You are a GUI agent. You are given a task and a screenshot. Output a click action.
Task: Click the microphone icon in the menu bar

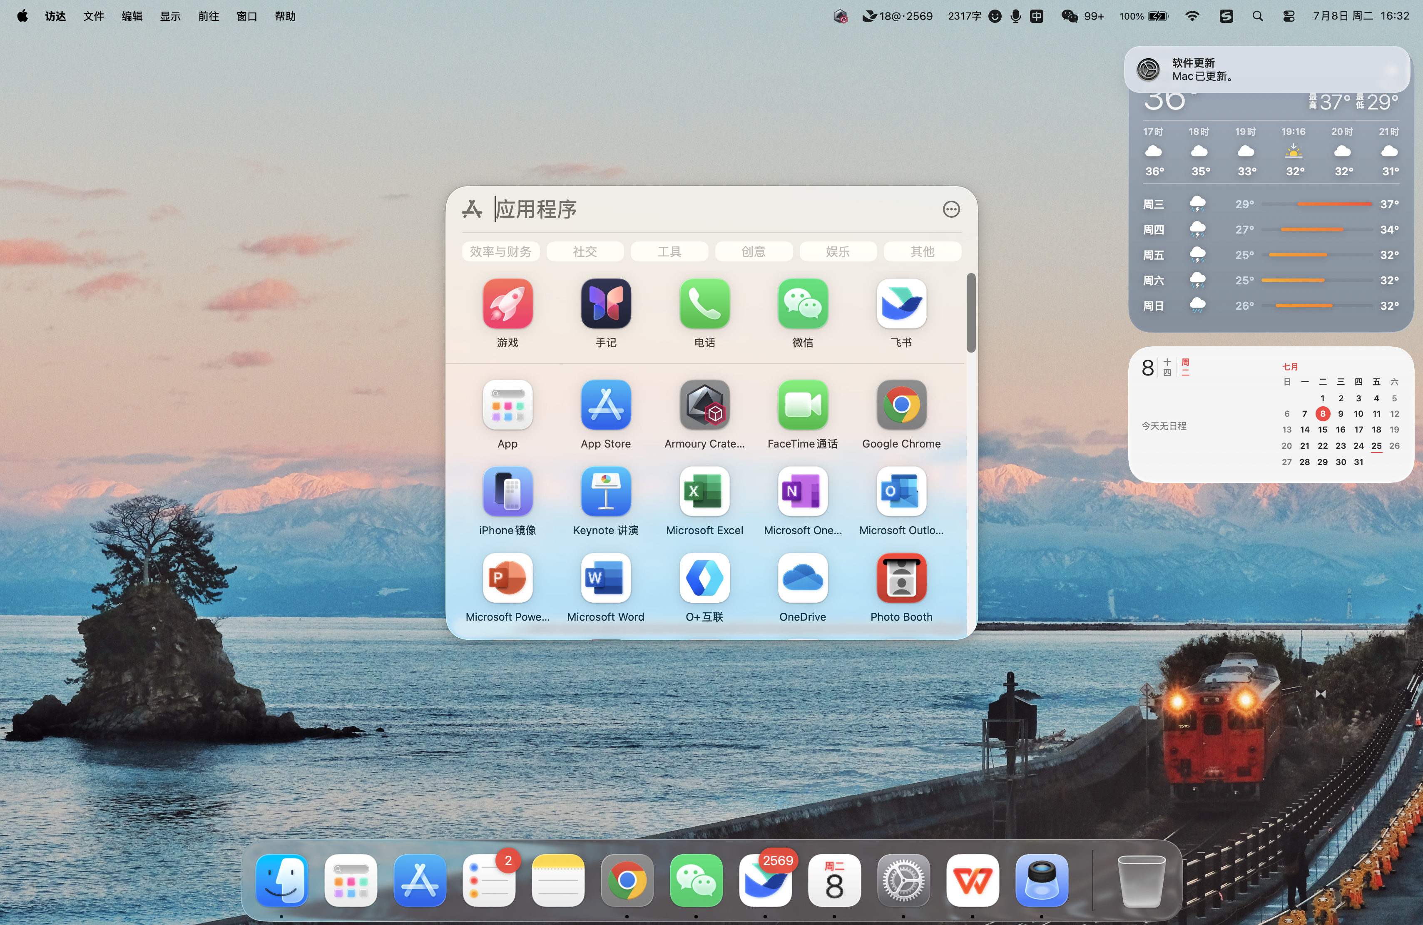coord(1015,16)
